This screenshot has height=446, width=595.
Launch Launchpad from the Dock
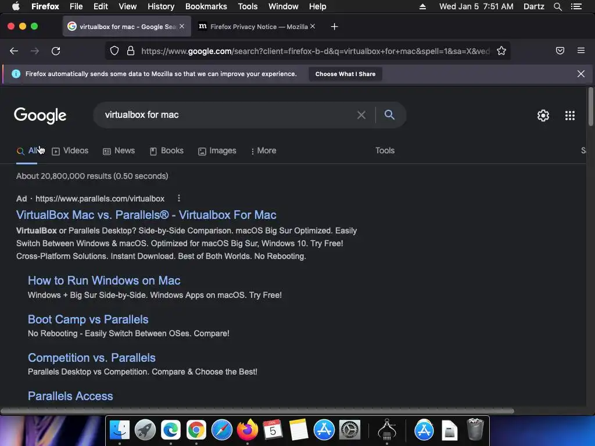(x=145, y=430)
